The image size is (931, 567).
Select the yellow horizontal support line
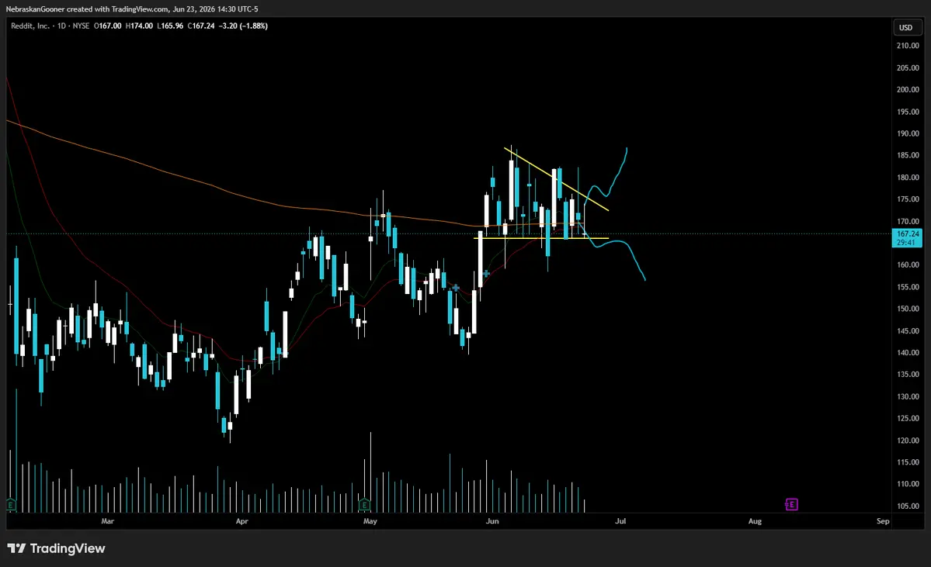pyautogui.click(x=541, y=238)
